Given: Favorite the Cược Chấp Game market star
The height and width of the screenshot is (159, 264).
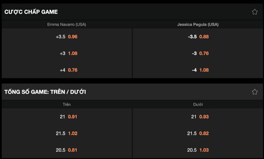Looking at the screenshot, I should [255, 12].
